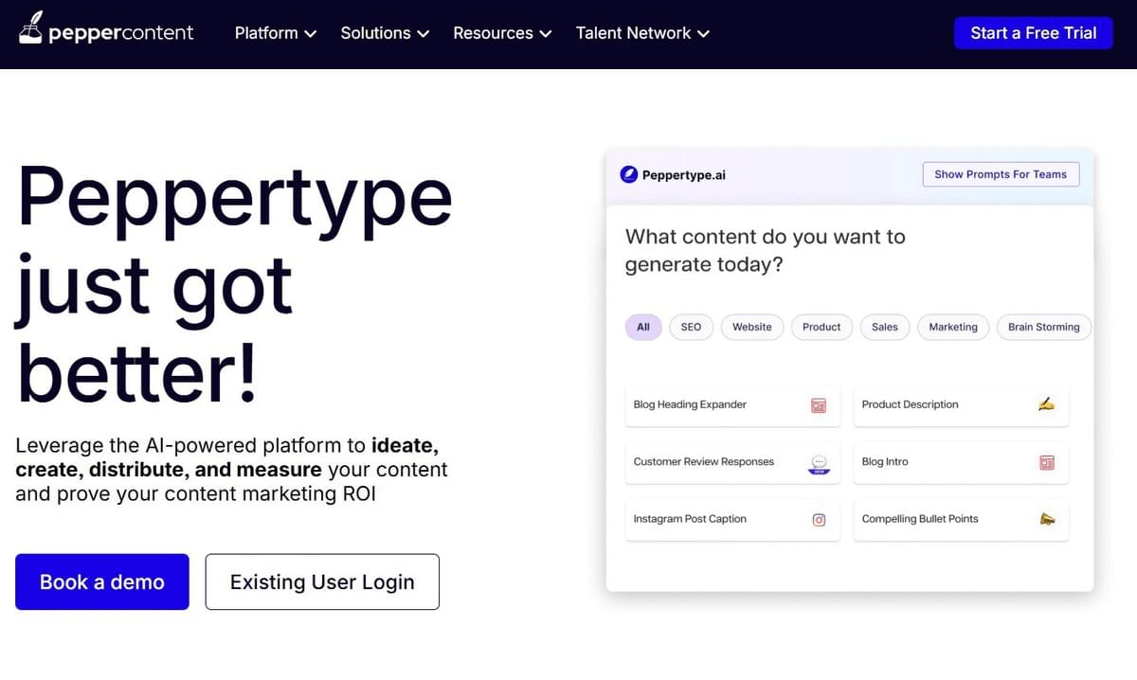Open the Resources navigation item
Viewport: 1137px width, 680px height.
[x=502, y=33]
